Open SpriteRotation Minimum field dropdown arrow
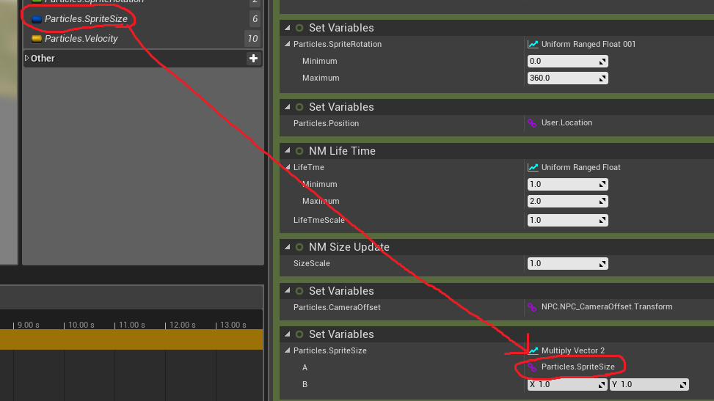The image size is (714, 401). coord(602,62)
